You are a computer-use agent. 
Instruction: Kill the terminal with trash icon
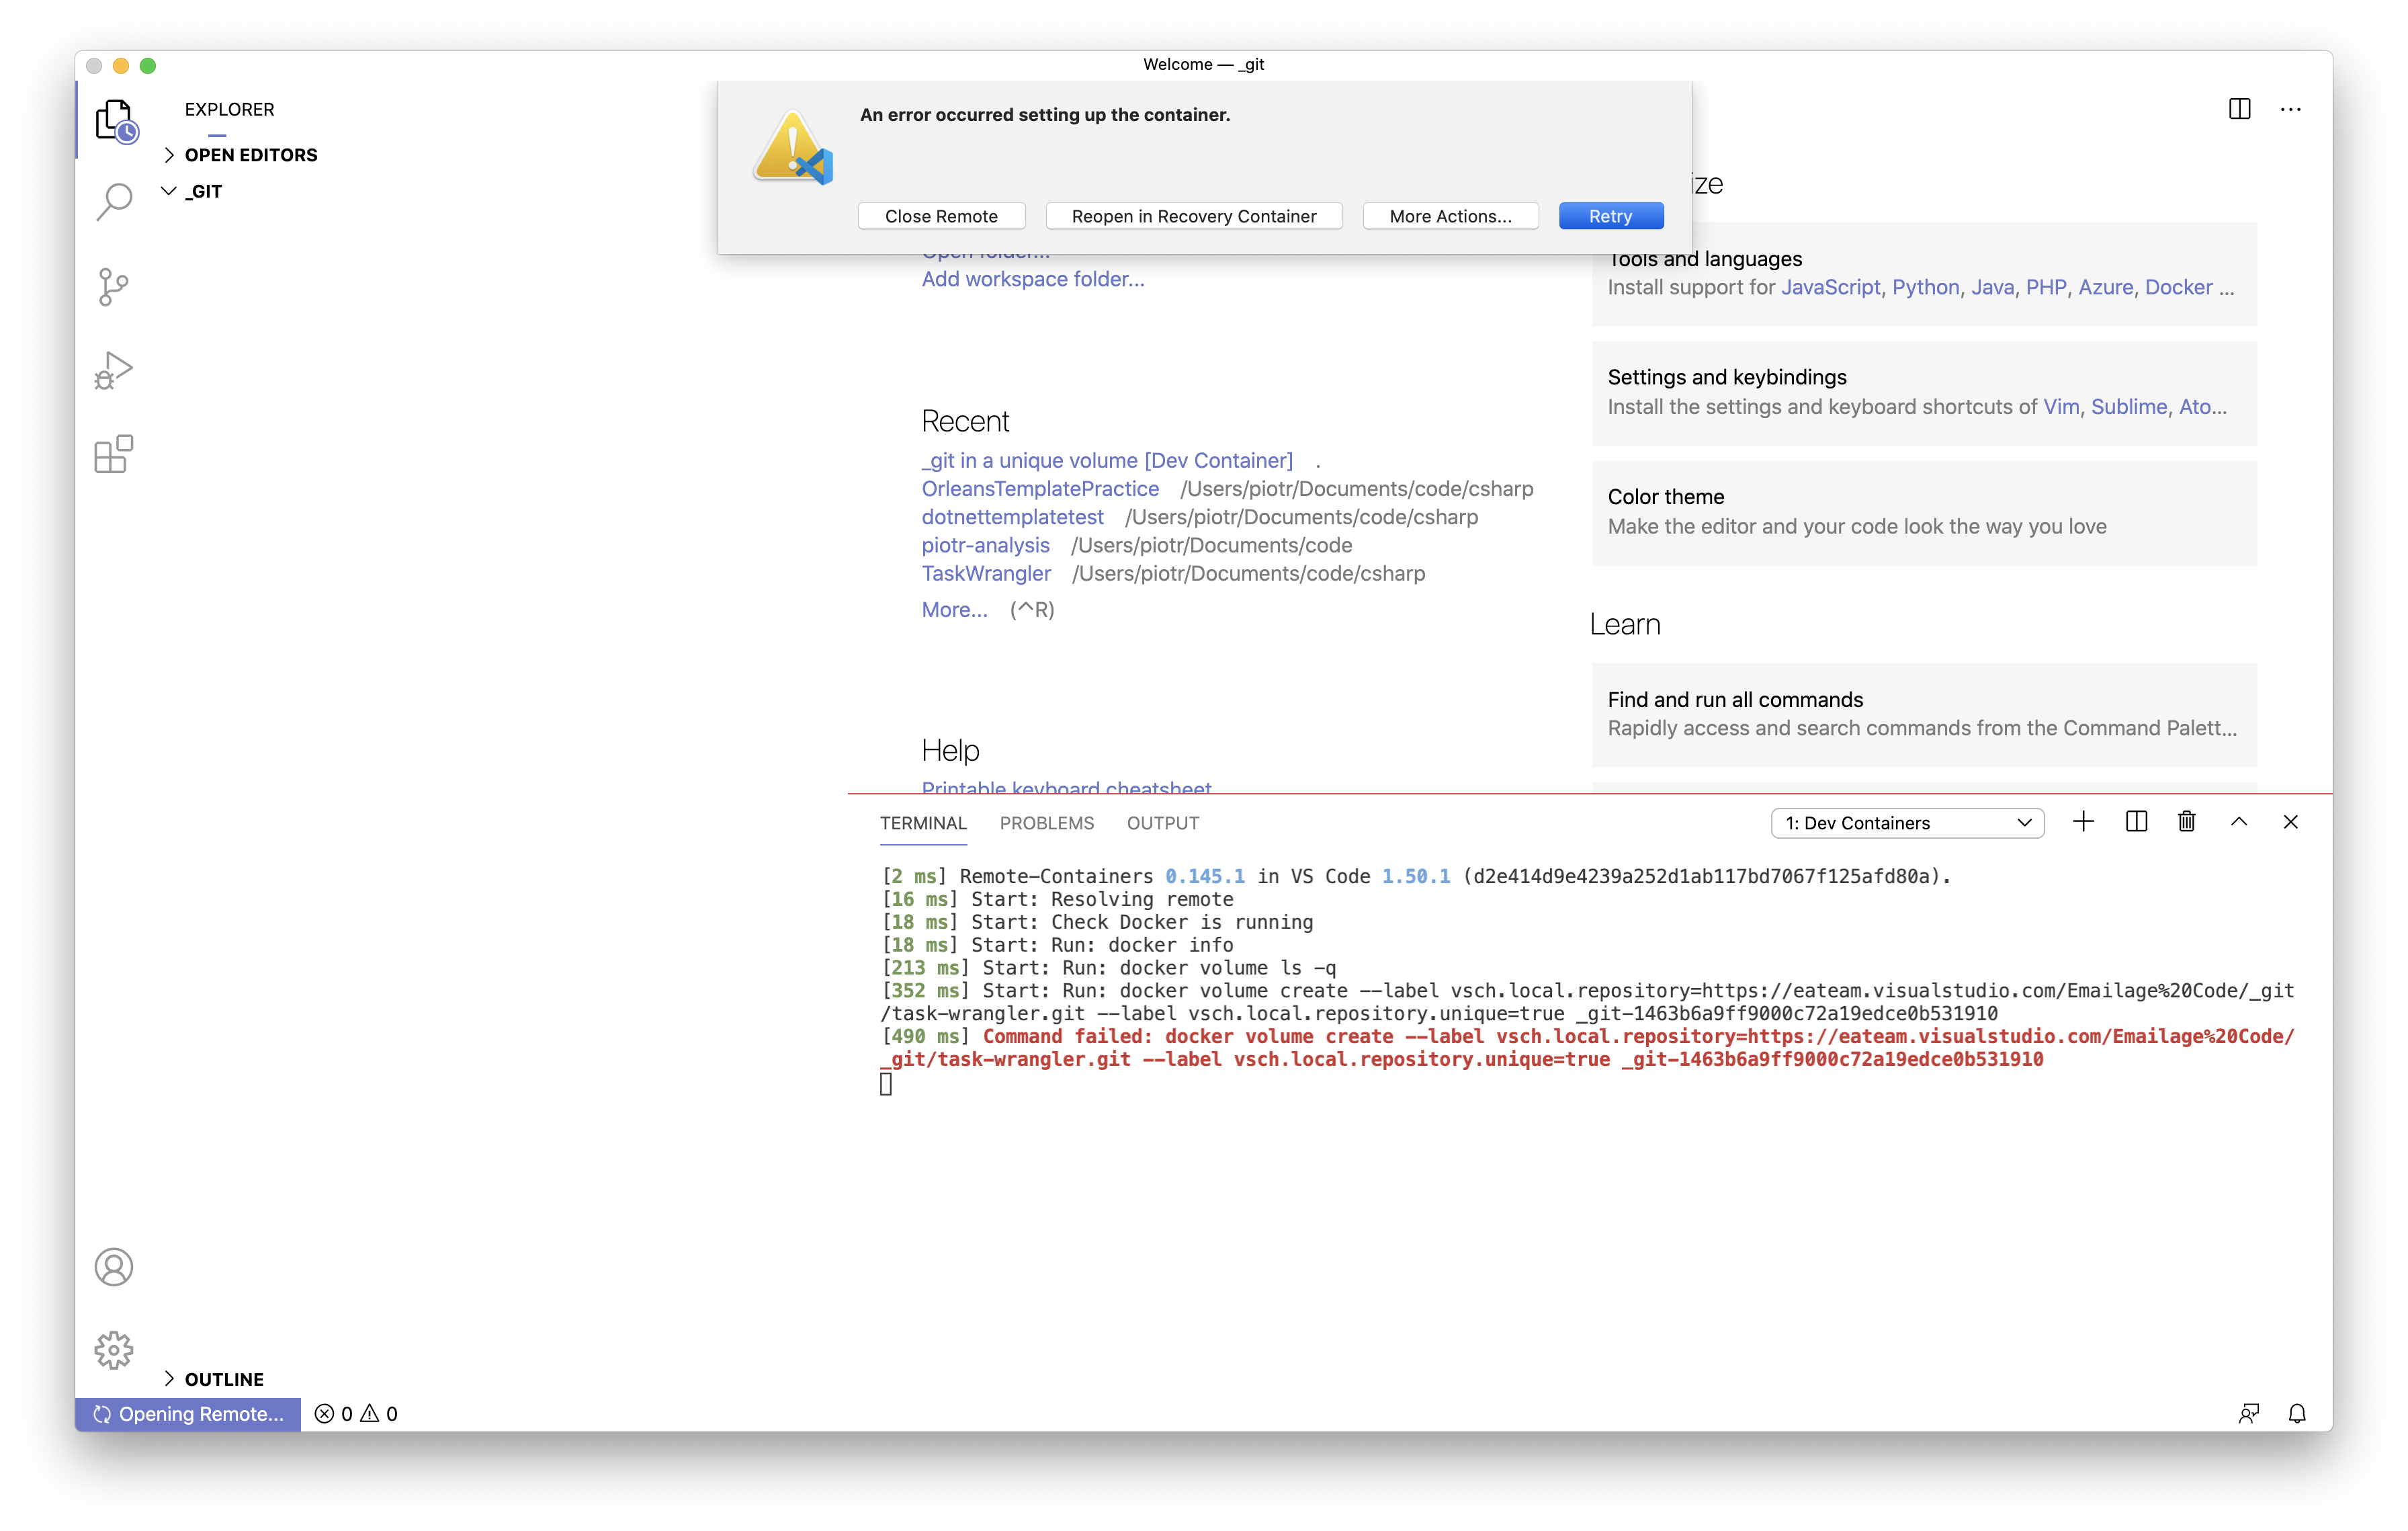(x=2186, y=822)
